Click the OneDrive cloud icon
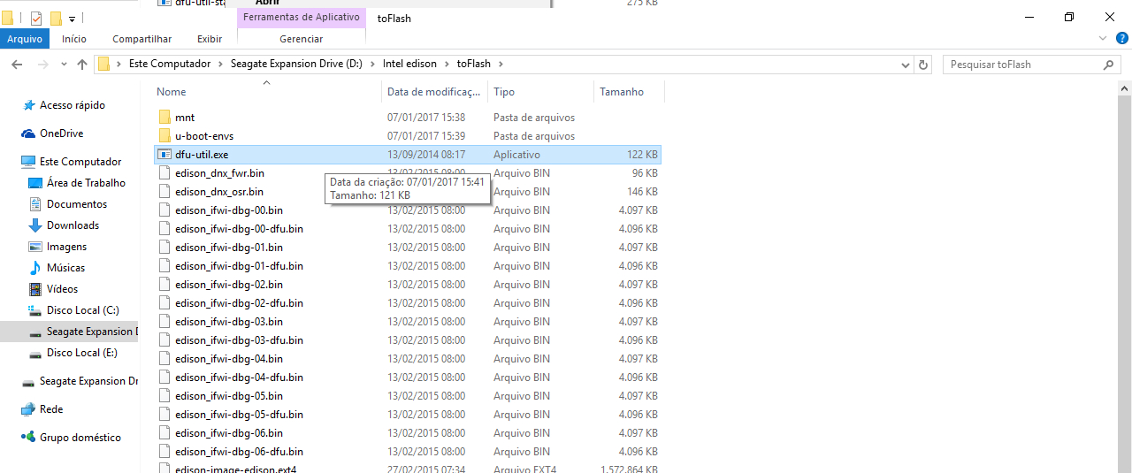This screenshot has height=473, width=1132. (28, 134)
